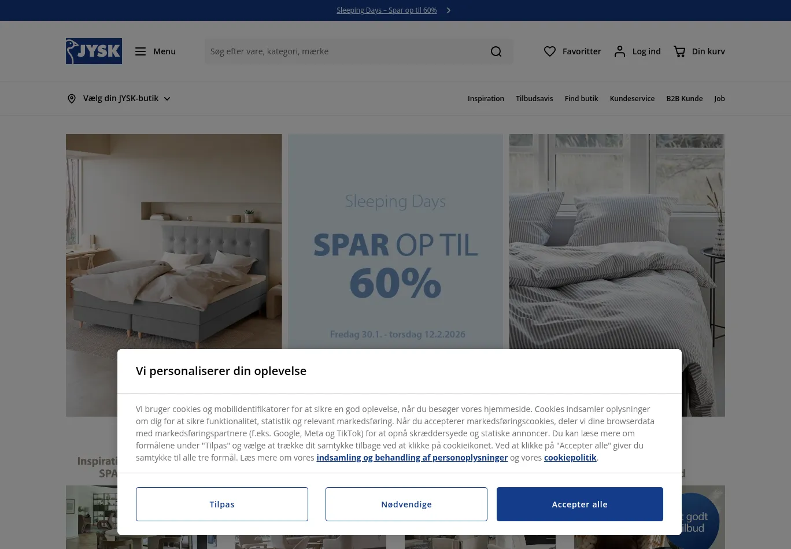Open the Find butik link
The height and width of the screenshot is (549, 791).
pyautogui.click(x=581, y=99)
